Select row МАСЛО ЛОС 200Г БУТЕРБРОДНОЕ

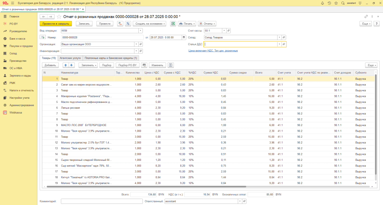click(208, 125)
